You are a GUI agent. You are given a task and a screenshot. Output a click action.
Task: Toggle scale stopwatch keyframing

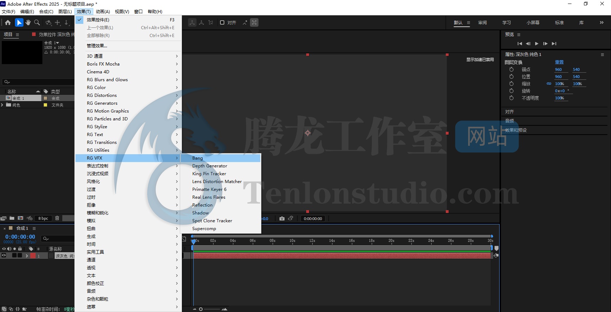[511, 84]
